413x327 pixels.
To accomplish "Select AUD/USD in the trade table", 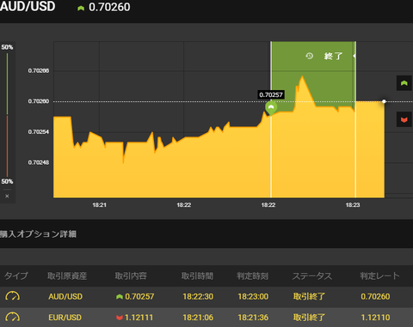I will coord(65,296).
